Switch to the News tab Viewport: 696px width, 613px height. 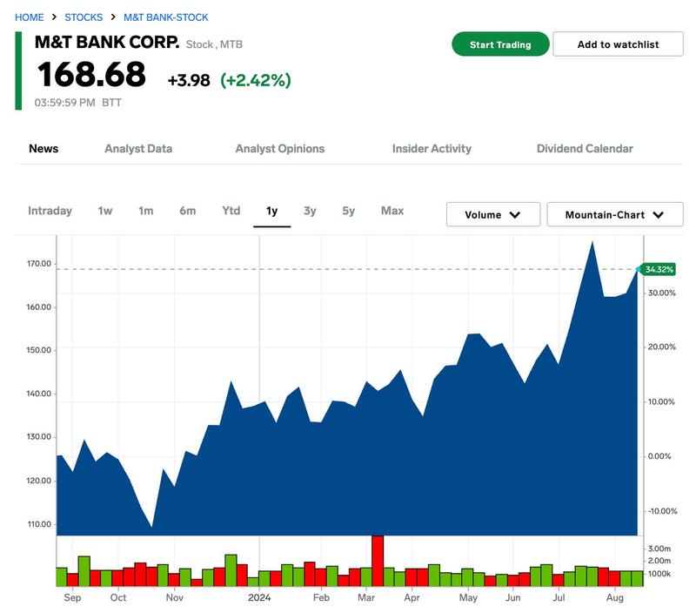tap(43, 149)
